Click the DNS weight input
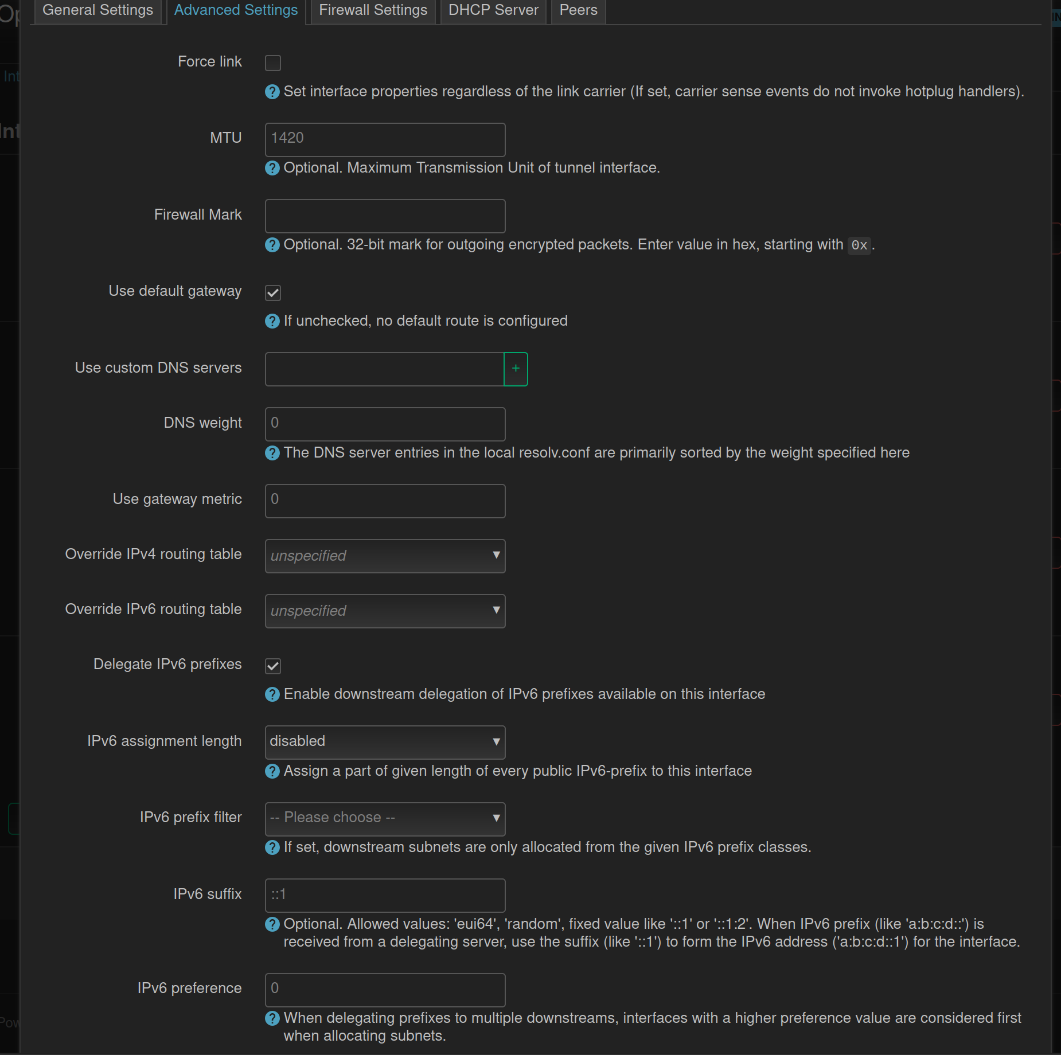Screen dimensions: 1061x1055 [385, 424]
